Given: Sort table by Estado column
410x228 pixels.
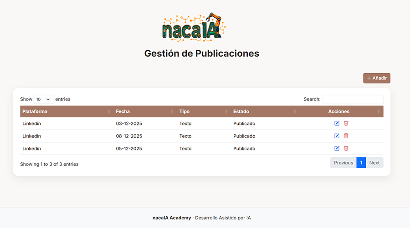Looking at the screenshot, I should 266,112.
